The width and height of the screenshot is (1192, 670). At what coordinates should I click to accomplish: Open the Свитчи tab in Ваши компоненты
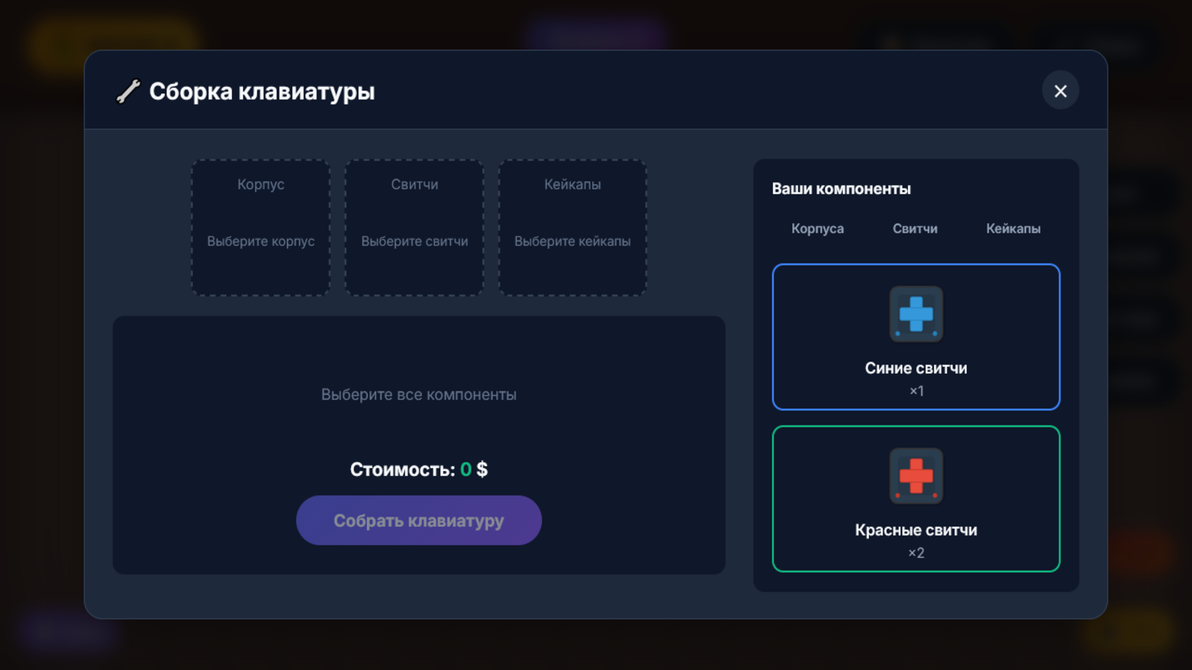click(x=914, y=229)
